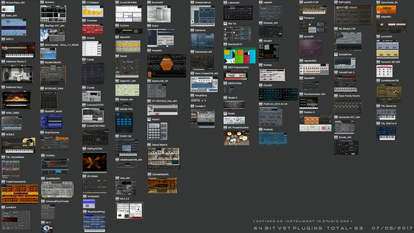414x233 pixels.
Task: Open the Addictive Drums 2 plugin thumbnail
Action: click(17, 74)
